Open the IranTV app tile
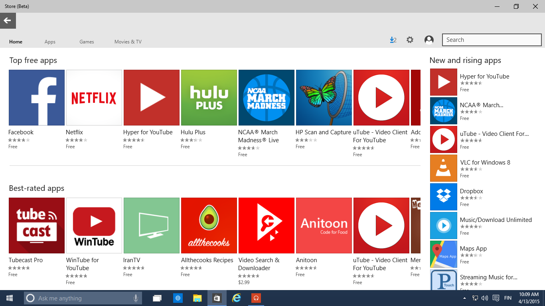The height and width of the screenshot is (306, 545). coord(152,226)
